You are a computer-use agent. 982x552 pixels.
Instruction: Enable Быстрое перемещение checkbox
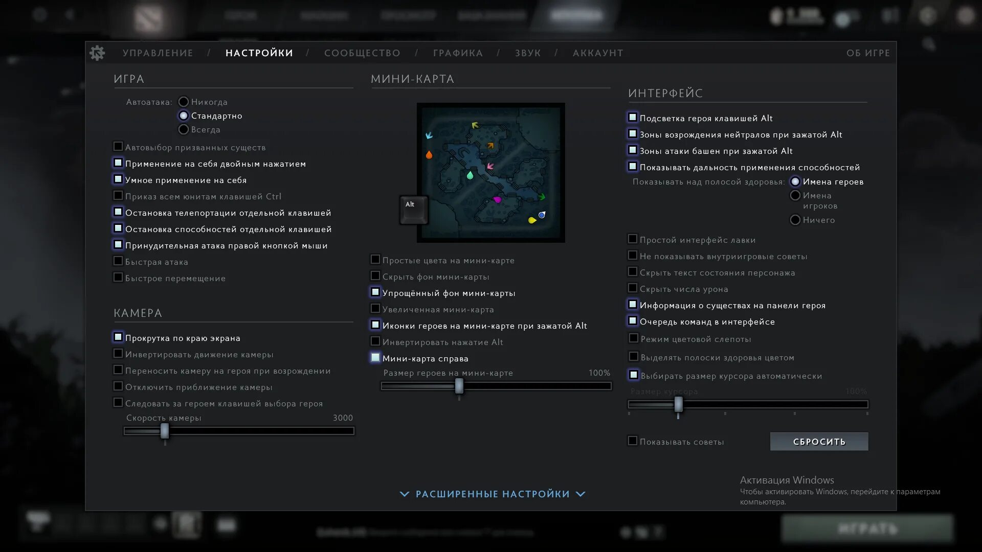point(118,278)
